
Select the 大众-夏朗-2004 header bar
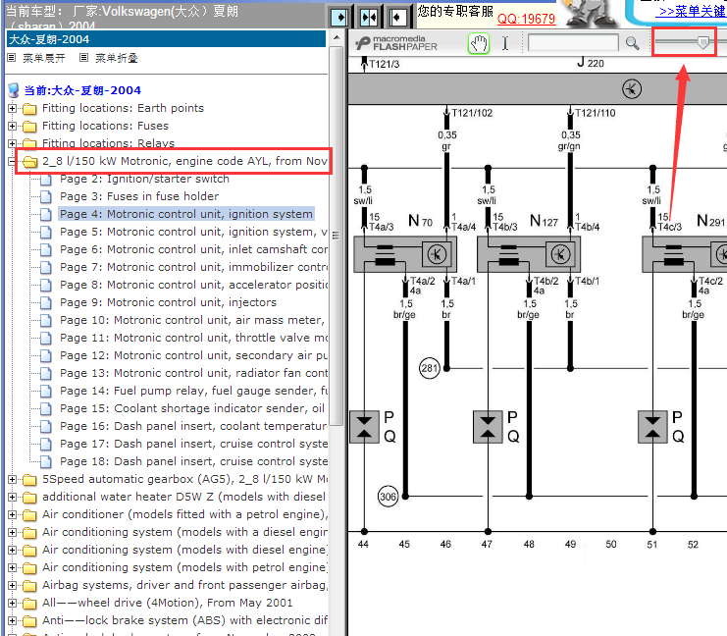click(166, 39)
